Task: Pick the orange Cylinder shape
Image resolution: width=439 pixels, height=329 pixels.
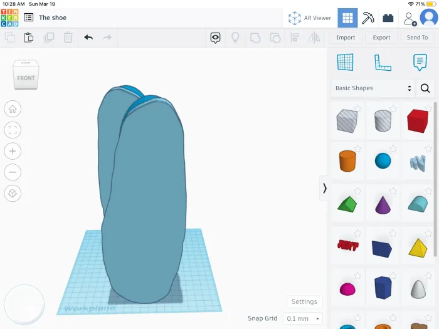Action: pyautogui.click(x=347, y=160)
